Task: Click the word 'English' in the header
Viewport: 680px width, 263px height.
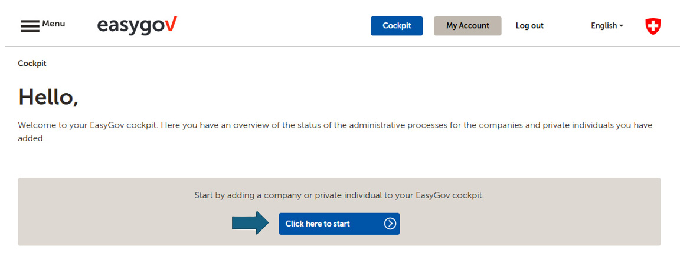Action: tap(604, 26)
